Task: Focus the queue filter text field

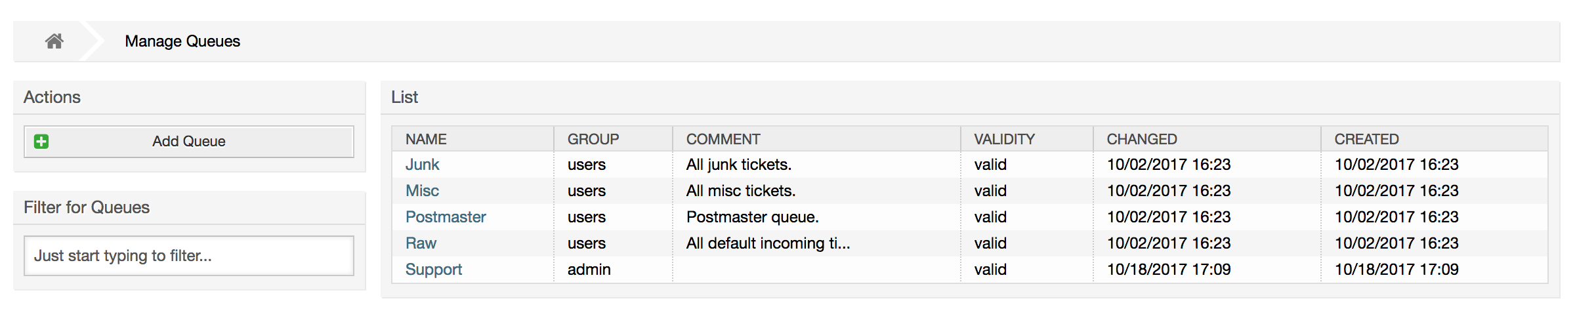Action: (x=189, y=256)
